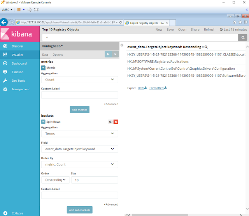Click the buckets Custom Label input
249x216 pixels.
pos(79,195)
